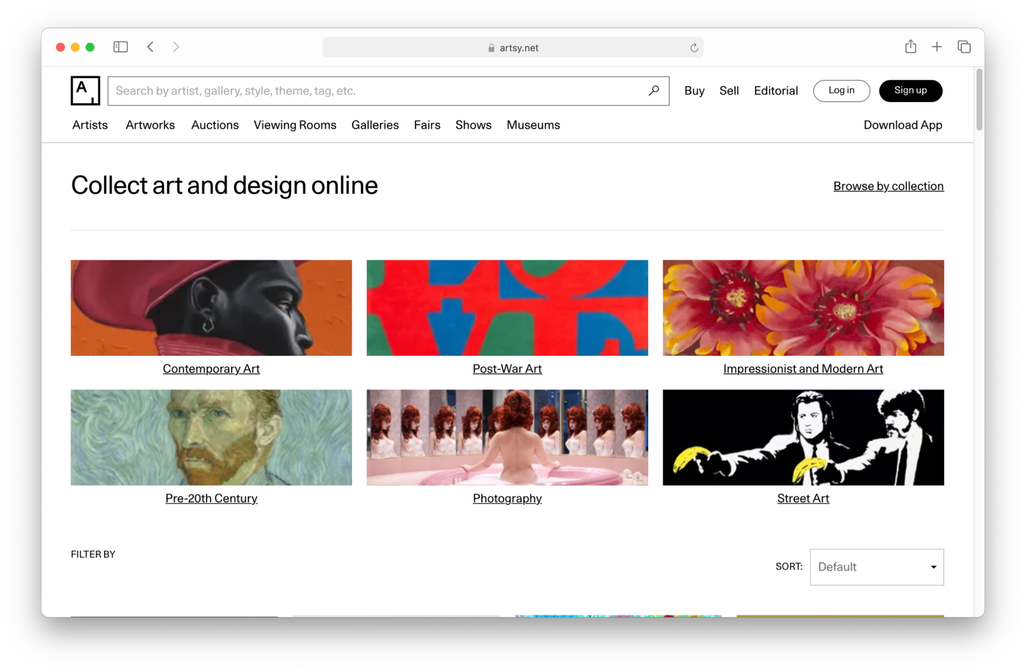The image size is (1026, 672).
Task: Open the Contemporary Art thumbnail image
Action: click(x=211, y=308)
